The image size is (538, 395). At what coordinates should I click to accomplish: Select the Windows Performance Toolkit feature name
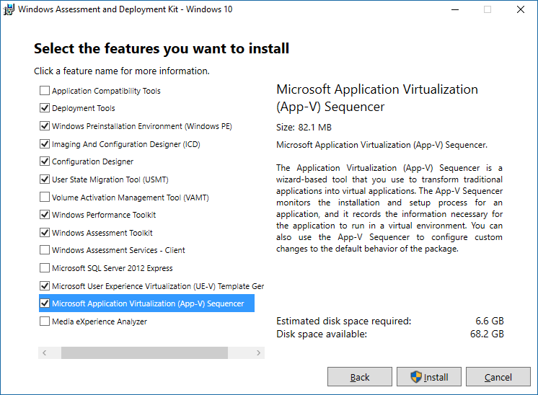coord(104,215)
